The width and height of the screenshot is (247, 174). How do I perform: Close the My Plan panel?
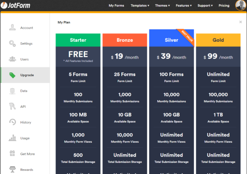point(241,22)
